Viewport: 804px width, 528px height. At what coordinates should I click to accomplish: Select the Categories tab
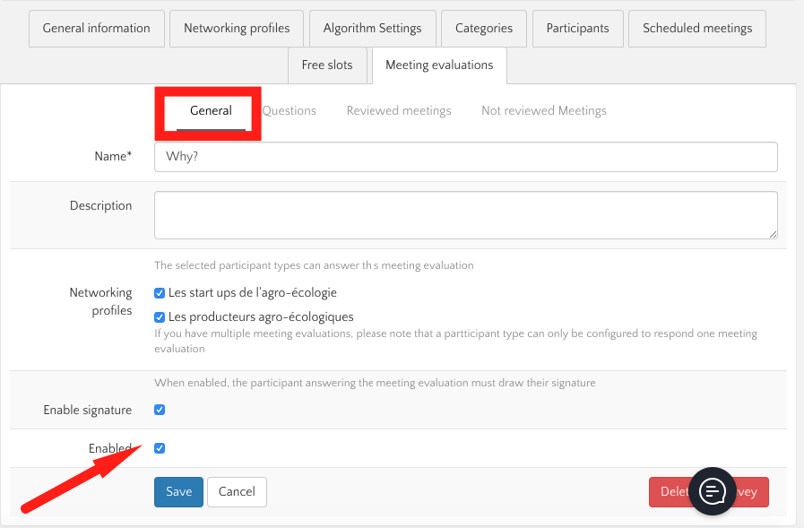pos(484,29)
